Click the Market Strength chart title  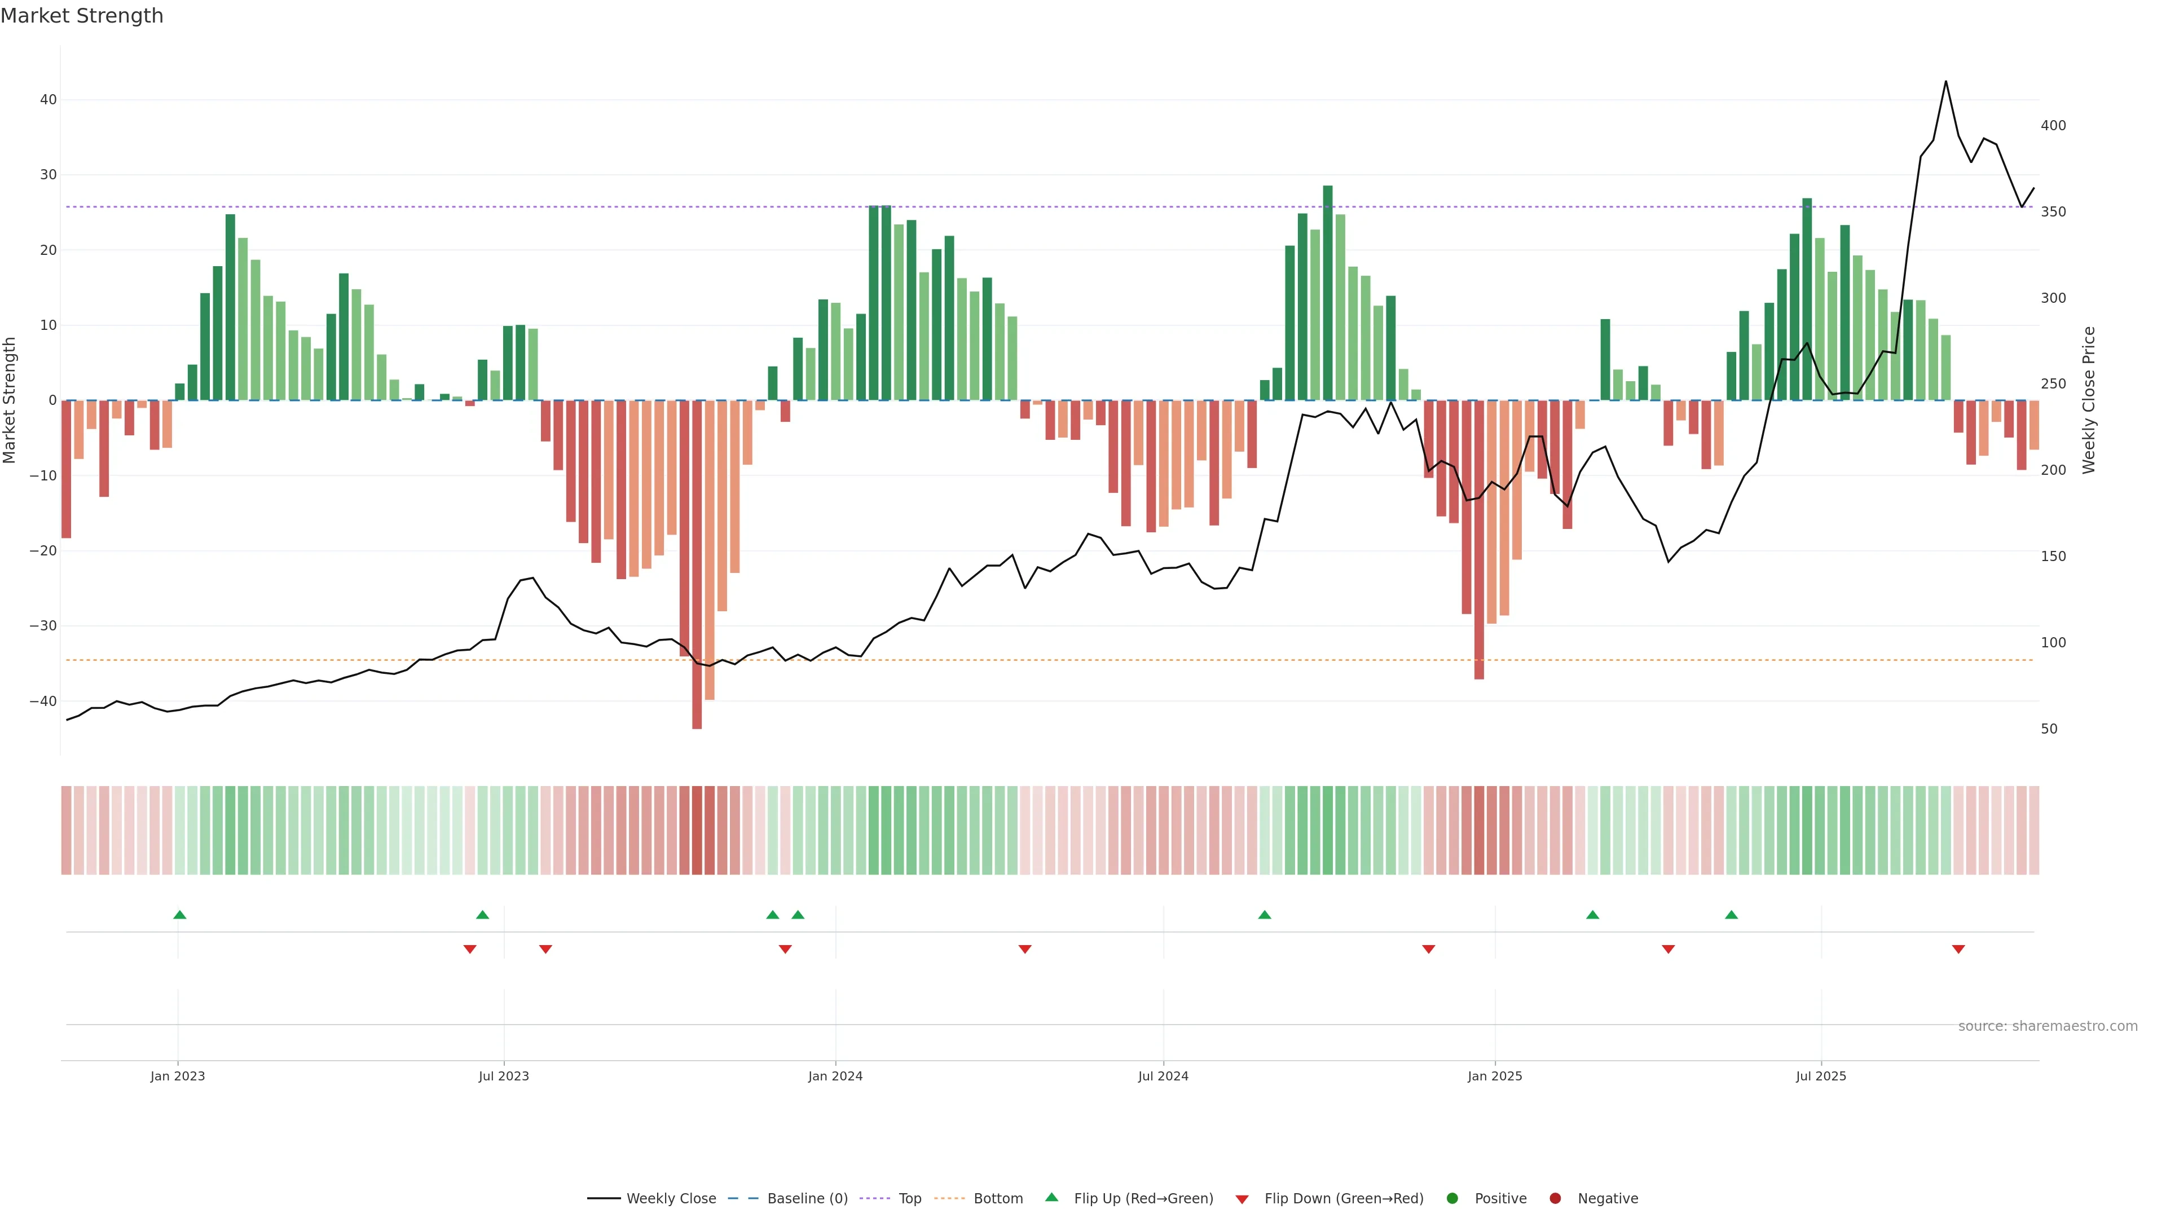(82, 16)
